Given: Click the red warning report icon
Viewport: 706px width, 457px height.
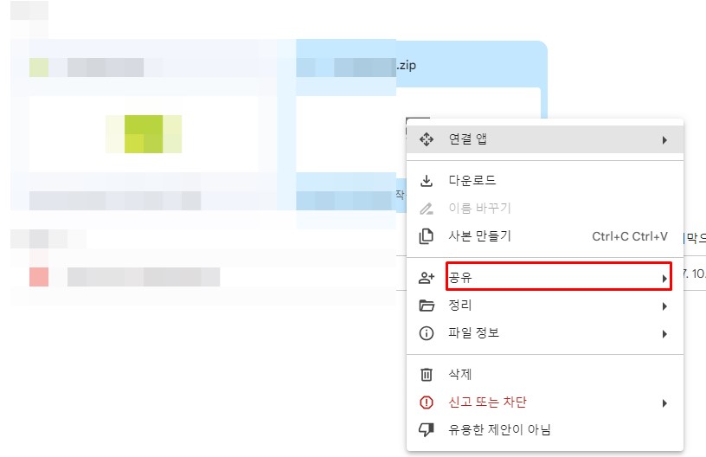Looking at the screenshot, I should click(427, 402).
